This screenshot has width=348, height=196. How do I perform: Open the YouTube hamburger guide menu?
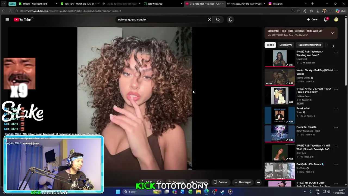tap(7, 20)
